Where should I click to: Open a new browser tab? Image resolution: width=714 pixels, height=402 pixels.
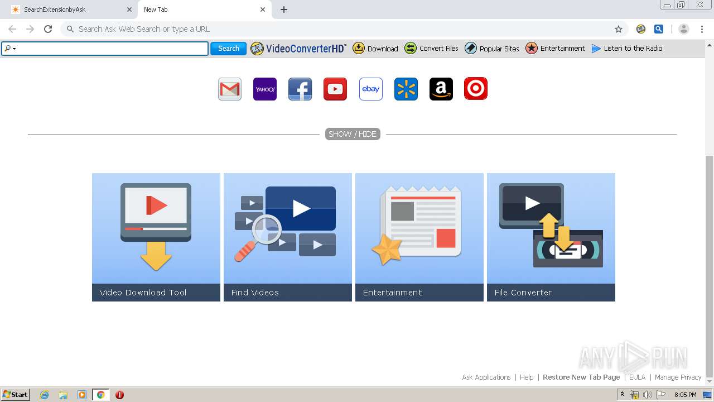click(x=284, y=9)
